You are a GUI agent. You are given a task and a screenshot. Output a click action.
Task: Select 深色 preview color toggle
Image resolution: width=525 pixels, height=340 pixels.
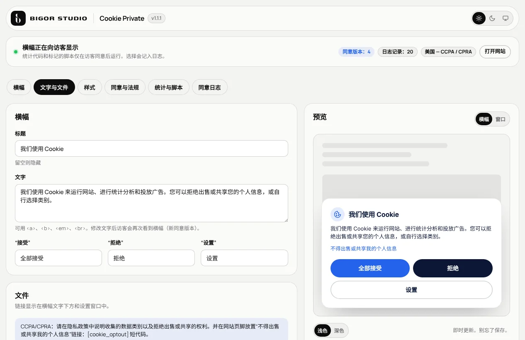pyautogui.click(x=339, y=330)
